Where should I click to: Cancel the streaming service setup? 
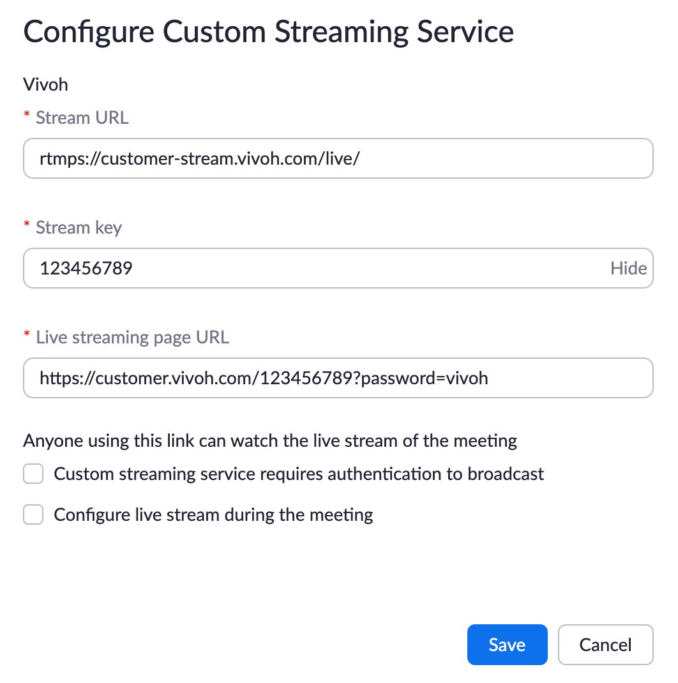(605, 645)
